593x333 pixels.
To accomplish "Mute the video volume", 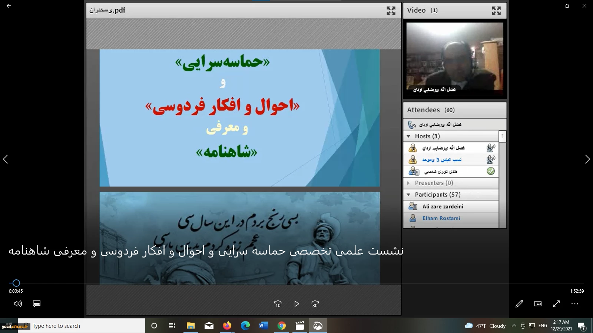I will [18, 304].
